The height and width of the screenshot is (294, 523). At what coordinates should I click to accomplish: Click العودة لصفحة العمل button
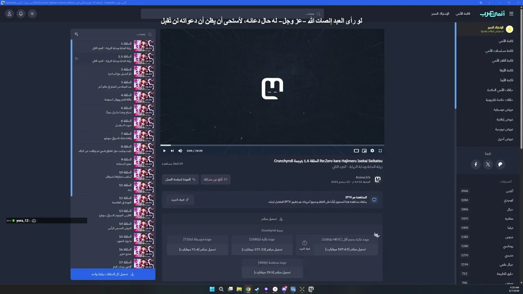tap(180, 179)
